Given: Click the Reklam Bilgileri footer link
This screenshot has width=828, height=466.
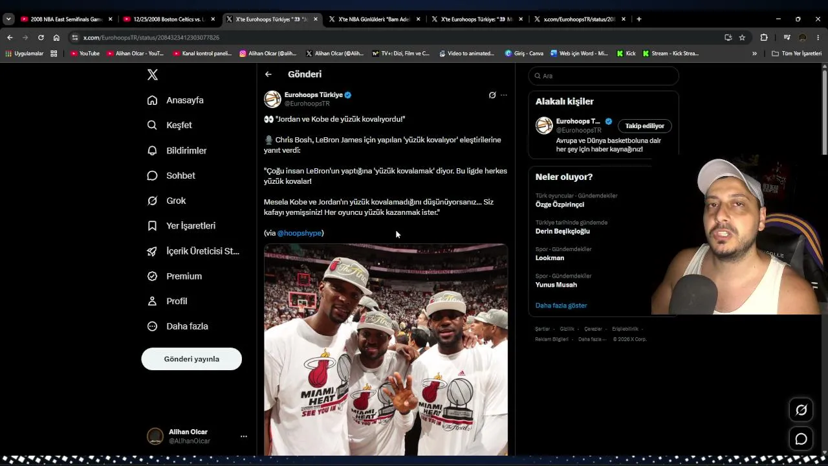Looking at the screenshot, I should [x=552, y=339].
